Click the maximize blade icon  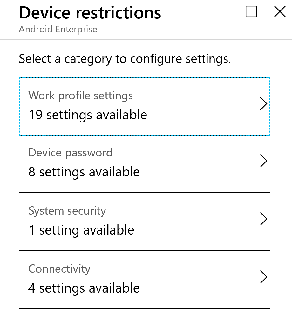click(251, 11)
